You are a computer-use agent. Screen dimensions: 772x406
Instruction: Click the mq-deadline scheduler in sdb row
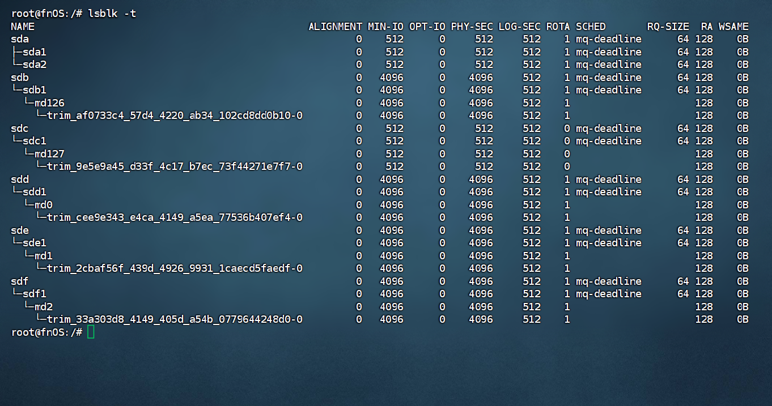coord(609,78)
